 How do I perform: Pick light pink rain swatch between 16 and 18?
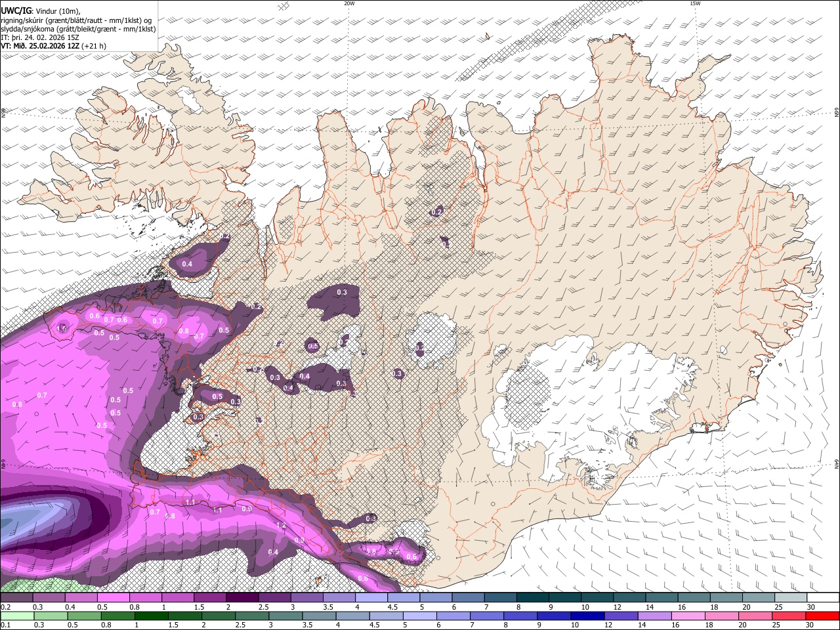pos(688,616)
